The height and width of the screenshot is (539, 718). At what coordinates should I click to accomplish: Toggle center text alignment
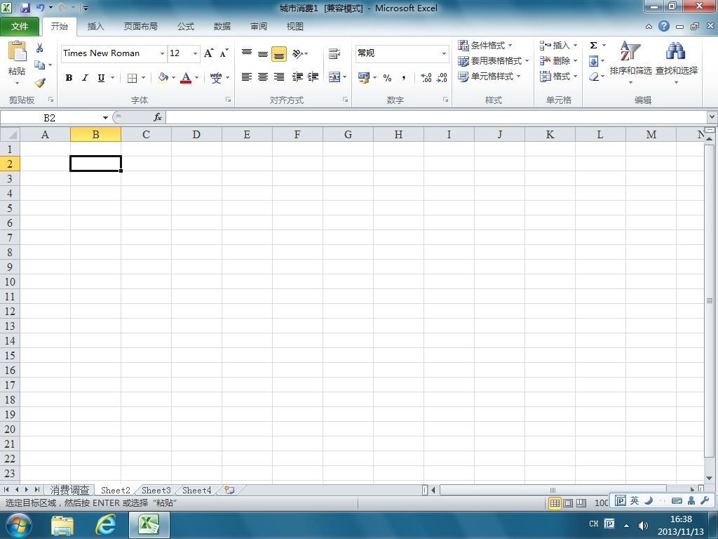click(x=263, y=77)
